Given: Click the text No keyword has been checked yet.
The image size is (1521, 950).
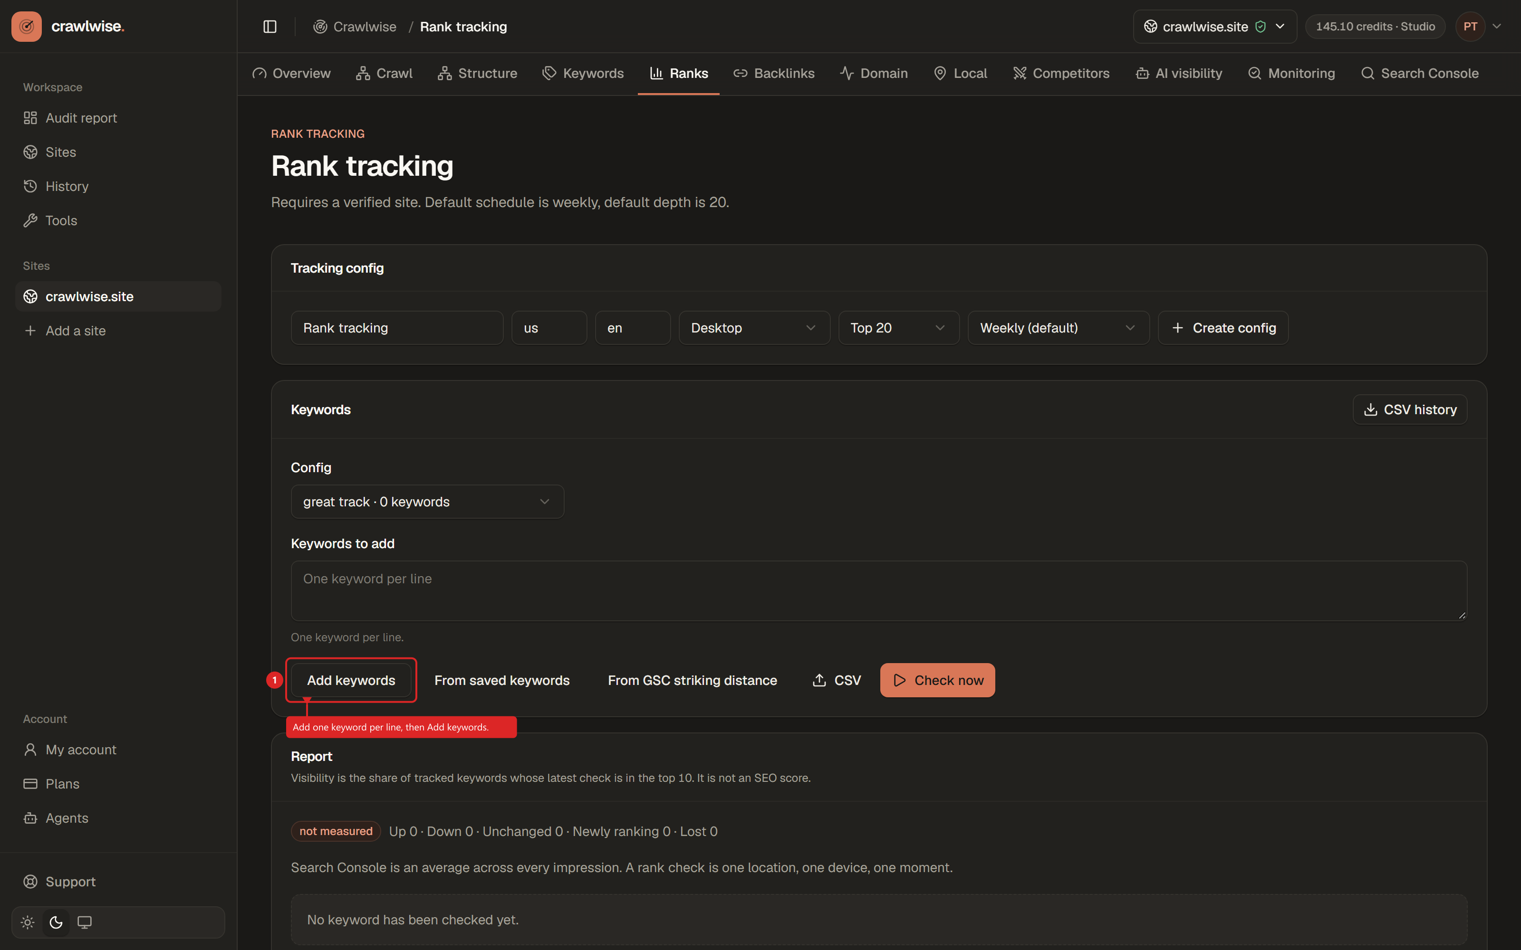Looking at the screenshot, I should tap(413, 920).
